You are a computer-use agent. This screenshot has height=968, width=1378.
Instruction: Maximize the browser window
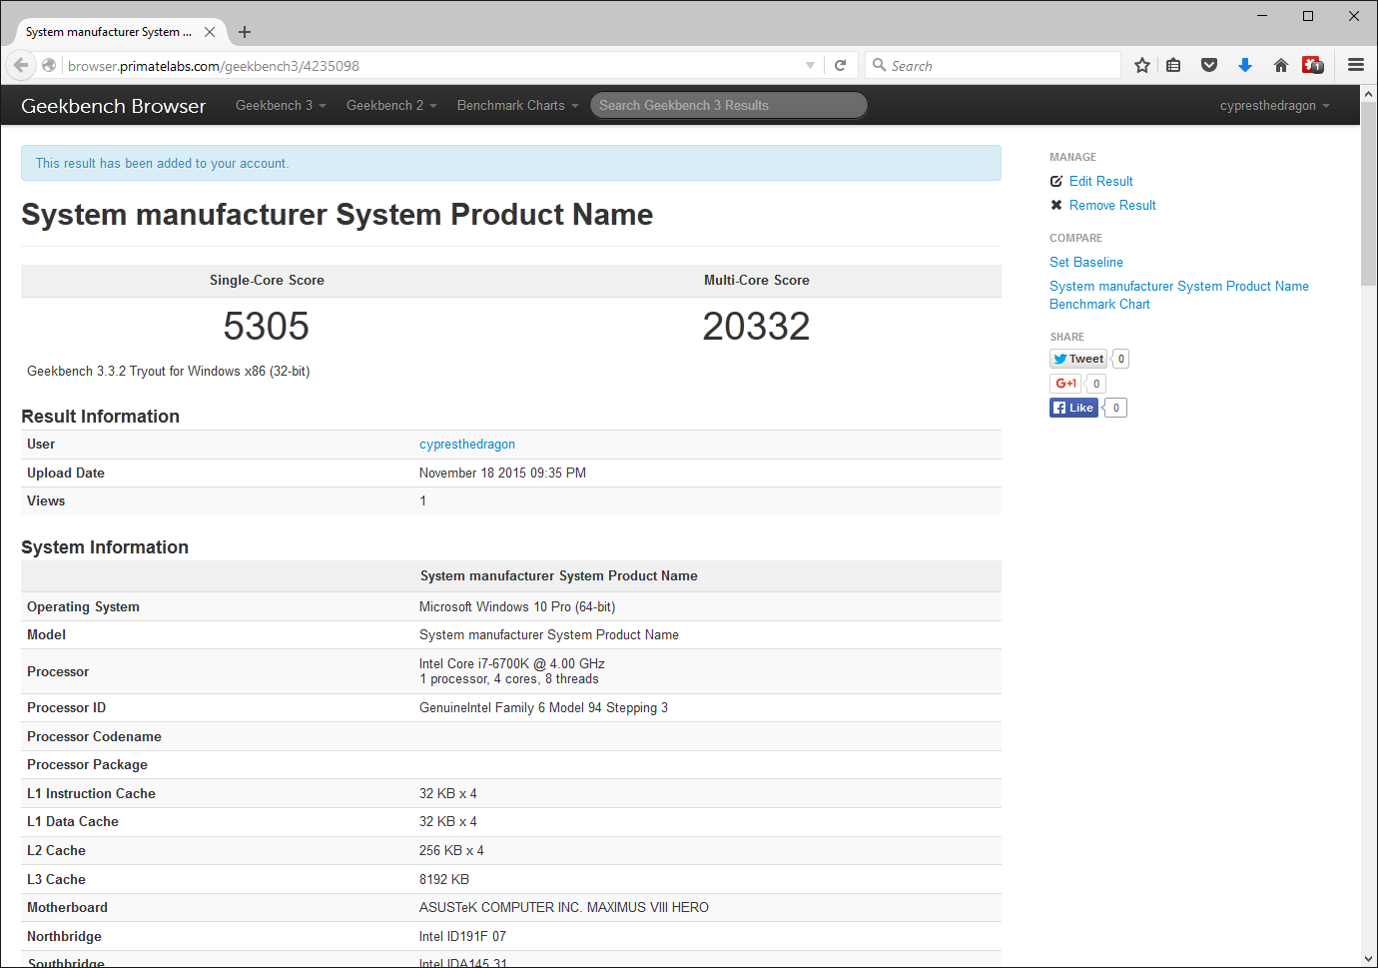1308,16
